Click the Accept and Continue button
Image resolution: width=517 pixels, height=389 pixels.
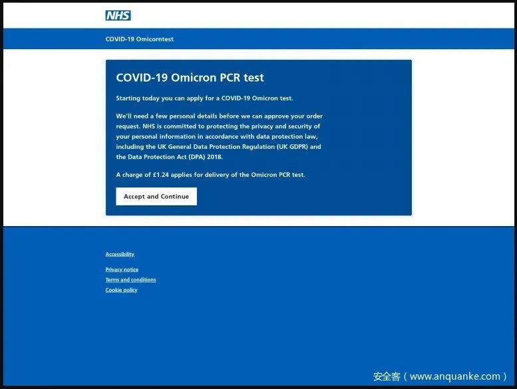[x=156, y=196]
